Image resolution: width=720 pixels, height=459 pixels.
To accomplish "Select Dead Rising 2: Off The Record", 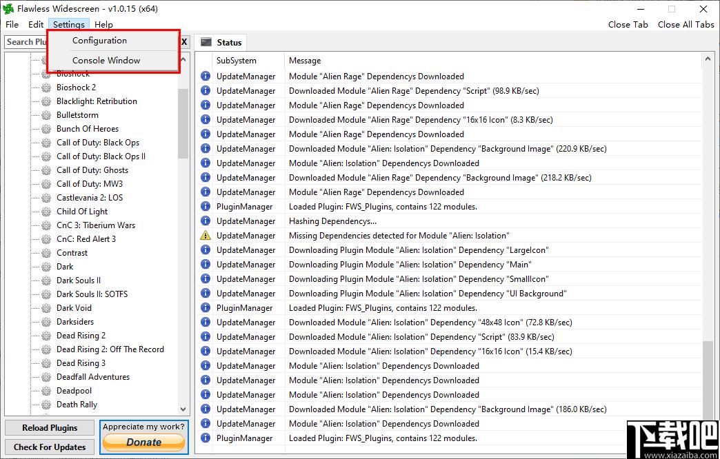I will [110, 349].
